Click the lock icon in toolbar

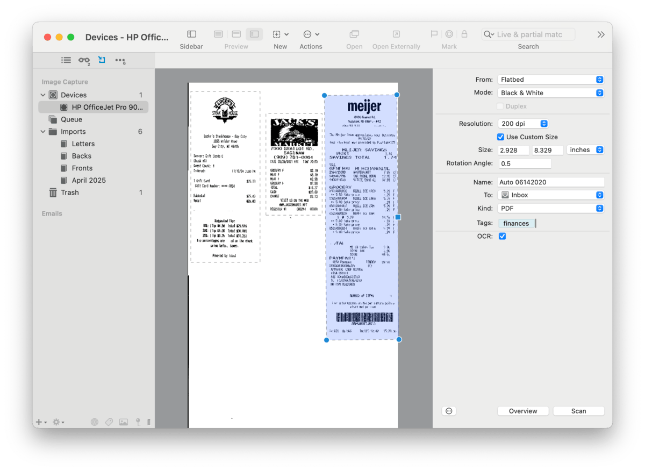[x=464, y=34]
